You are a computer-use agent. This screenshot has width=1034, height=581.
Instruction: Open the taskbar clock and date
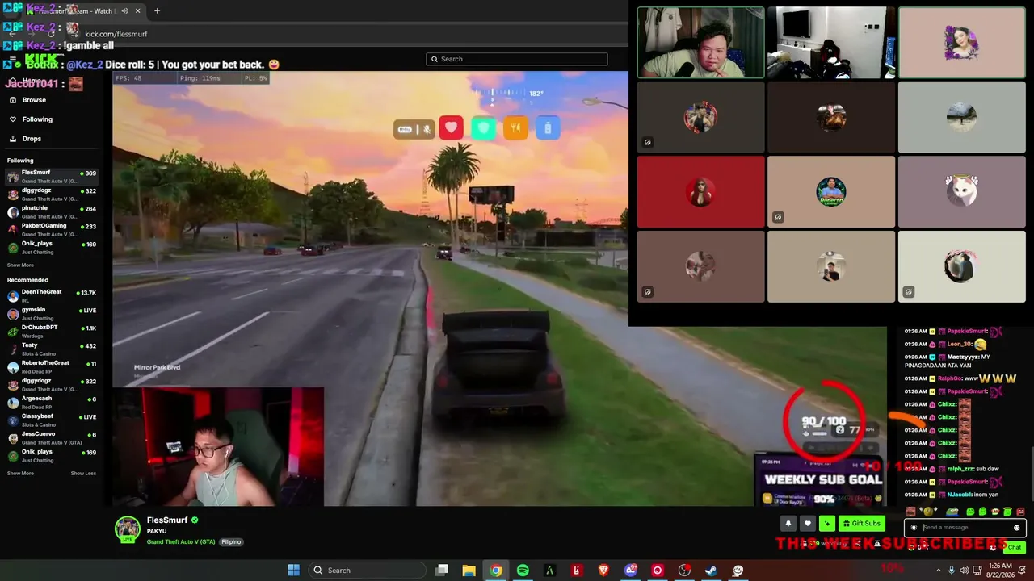click(x=999, y=571)
